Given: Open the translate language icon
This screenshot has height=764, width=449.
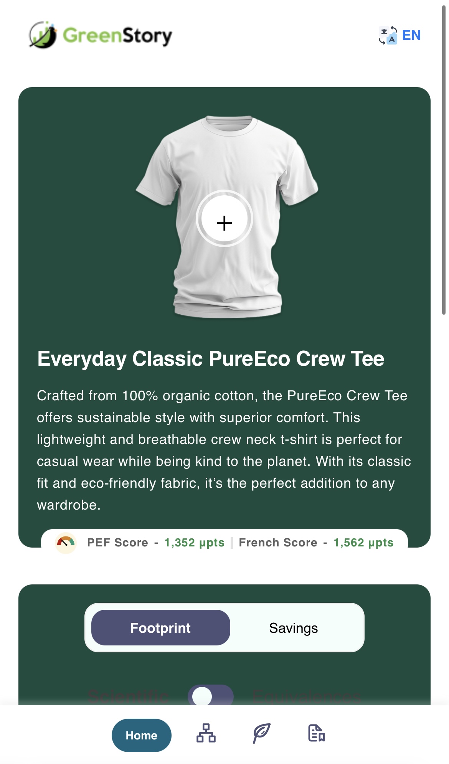Looking at the screenshot, I should (388, 35).
